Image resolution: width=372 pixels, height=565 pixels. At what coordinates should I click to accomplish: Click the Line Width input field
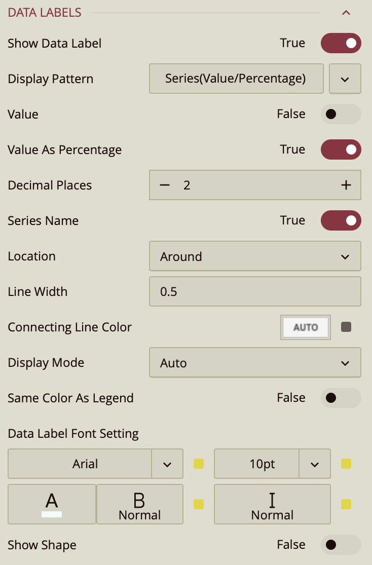click(x=255, y=292)
